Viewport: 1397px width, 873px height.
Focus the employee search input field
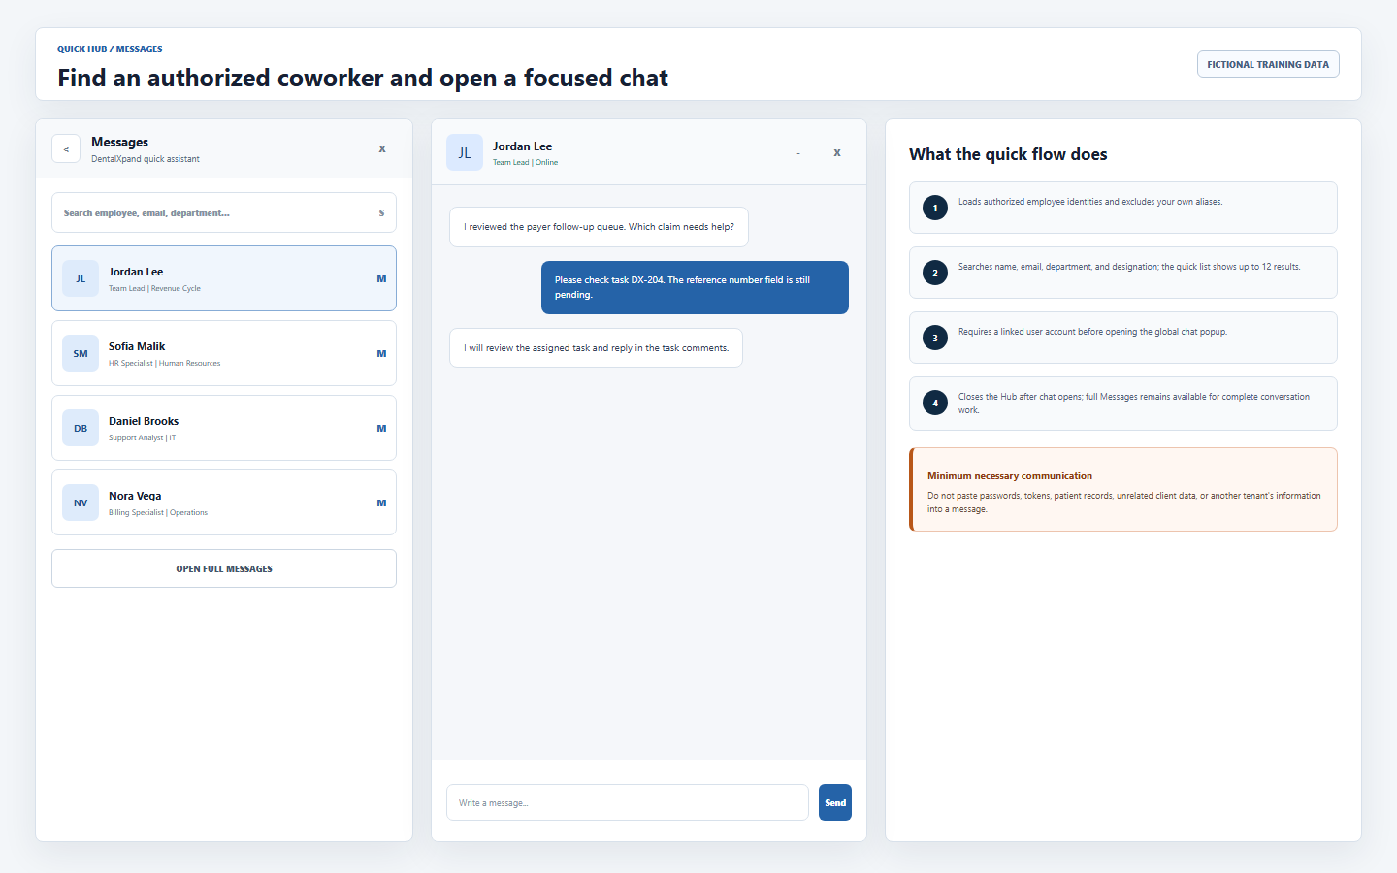(x=224, y=212)
